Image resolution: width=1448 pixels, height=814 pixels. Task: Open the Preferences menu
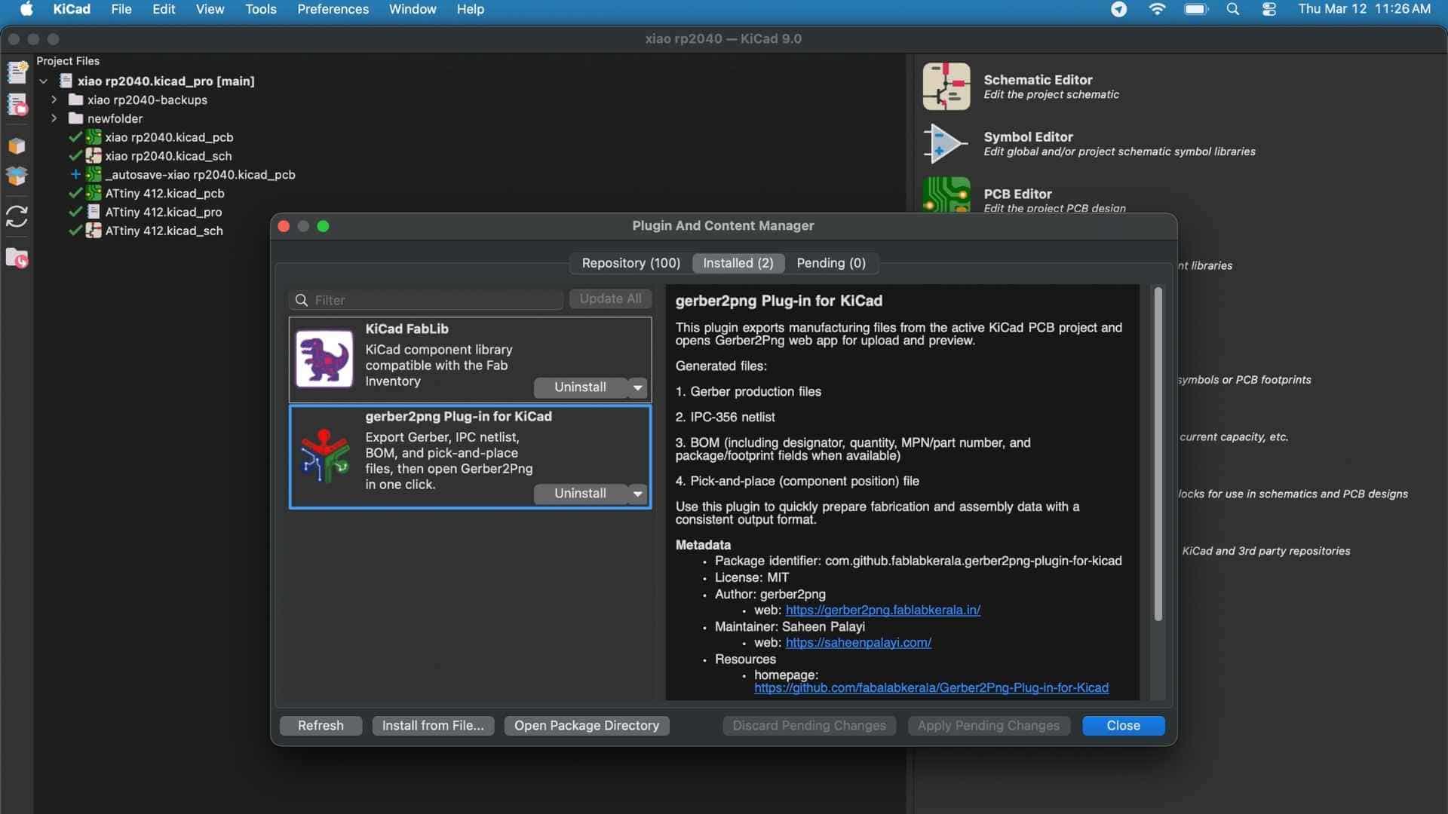(x=333, y=10)
